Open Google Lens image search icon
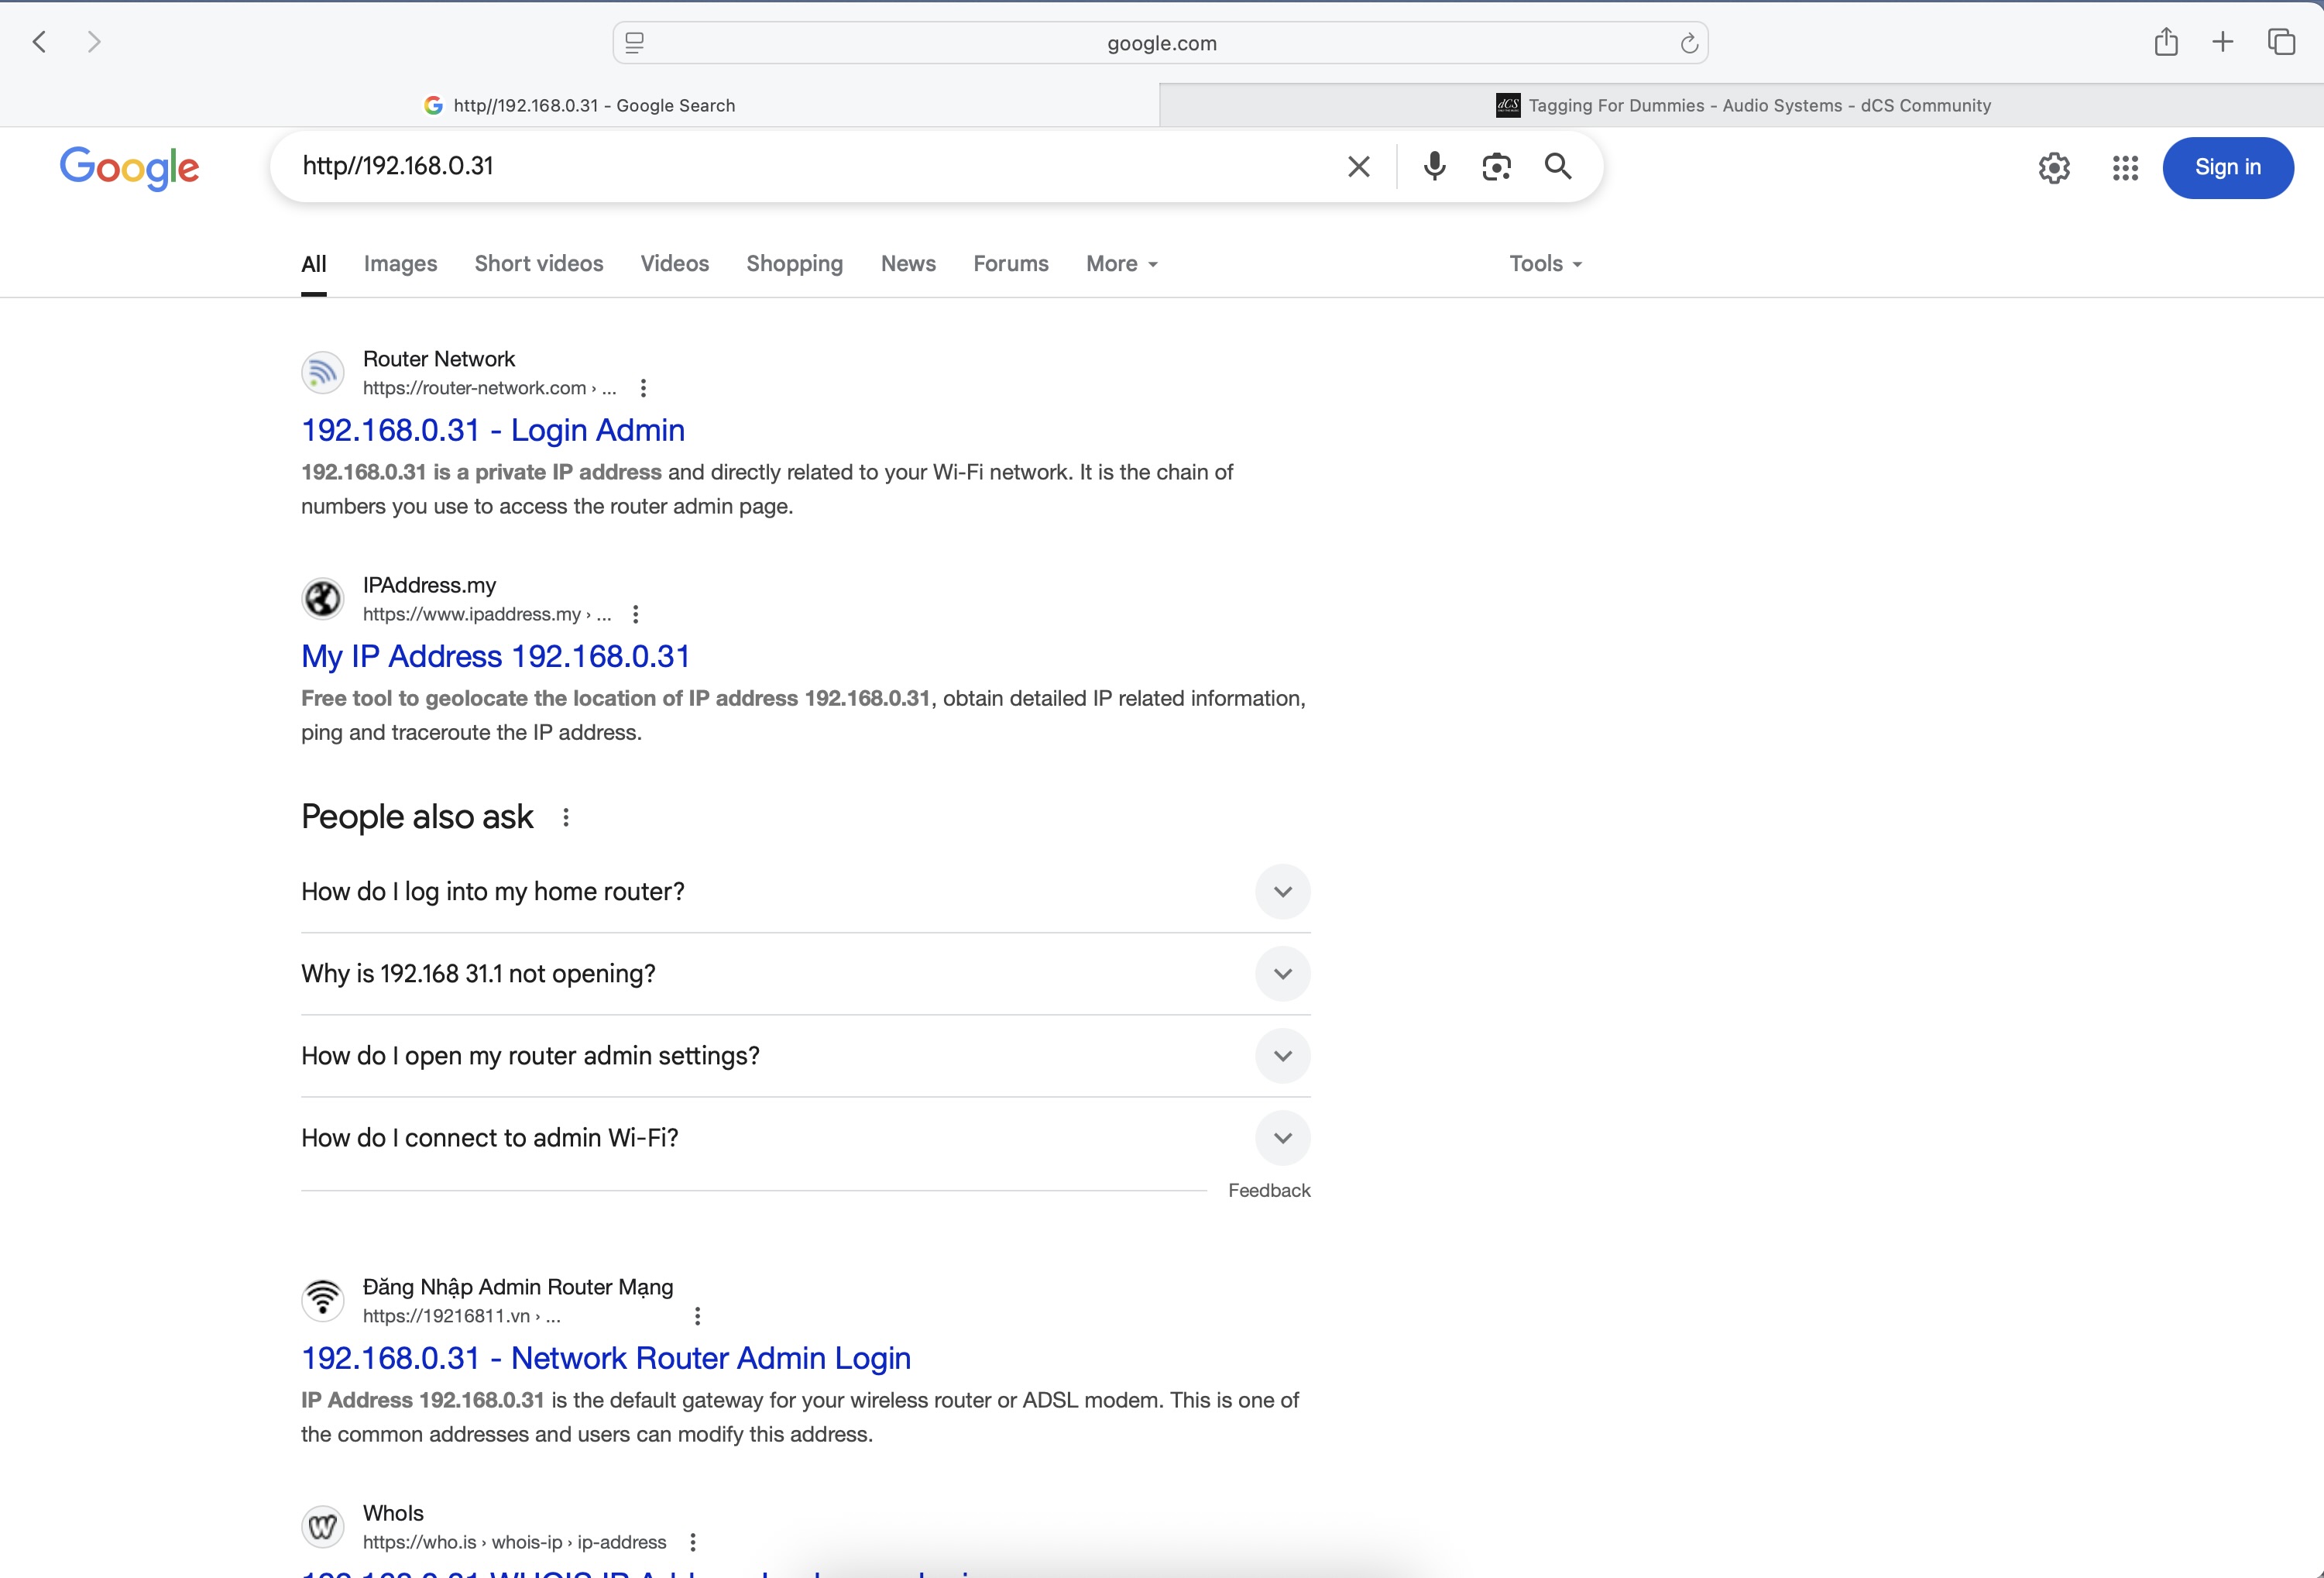 tap(1496, 166)
